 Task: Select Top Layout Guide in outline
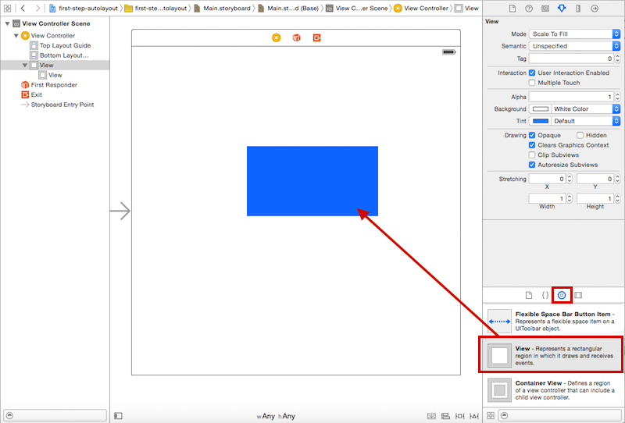click(61, 45)
